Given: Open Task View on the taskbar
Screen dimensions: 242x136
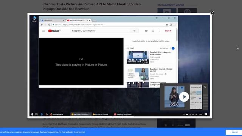Looking at the screenshot, I should [x=36, y=114].
